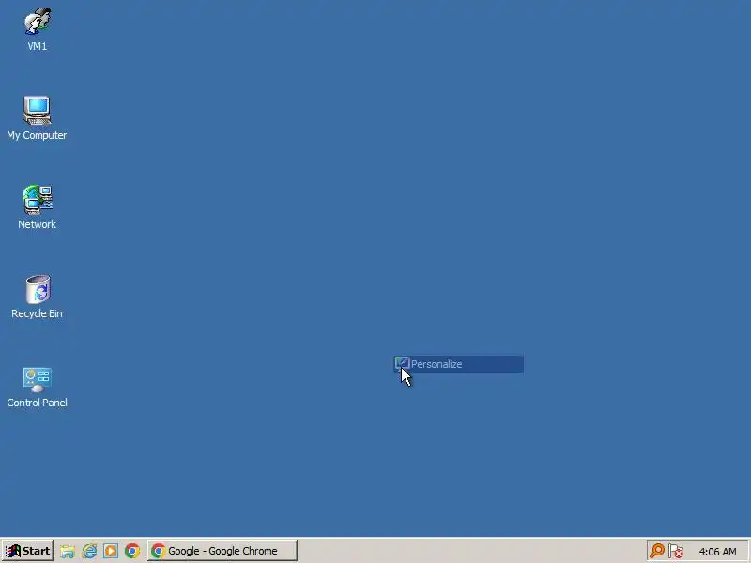Click the flag alert tray icon

[x=676, y=551]
